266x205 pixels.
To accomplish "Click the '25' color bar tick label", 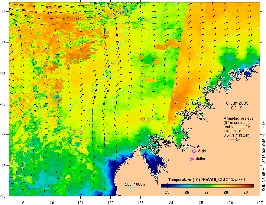I will click(167, 192).
